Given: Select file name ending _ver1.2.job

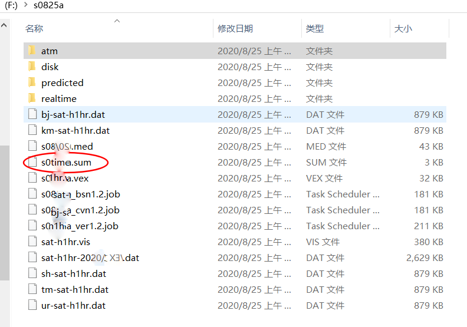Looking at the screenshot, I should pos(80,226).
